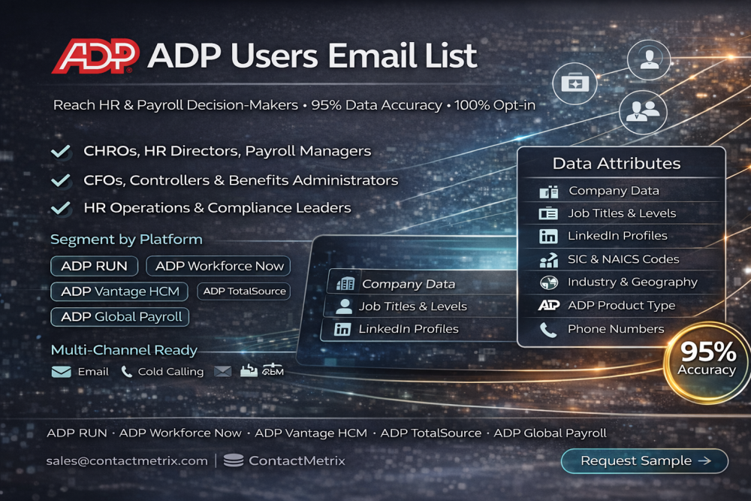Click ADP TotalSource in the bottom list

coord(430,433)
